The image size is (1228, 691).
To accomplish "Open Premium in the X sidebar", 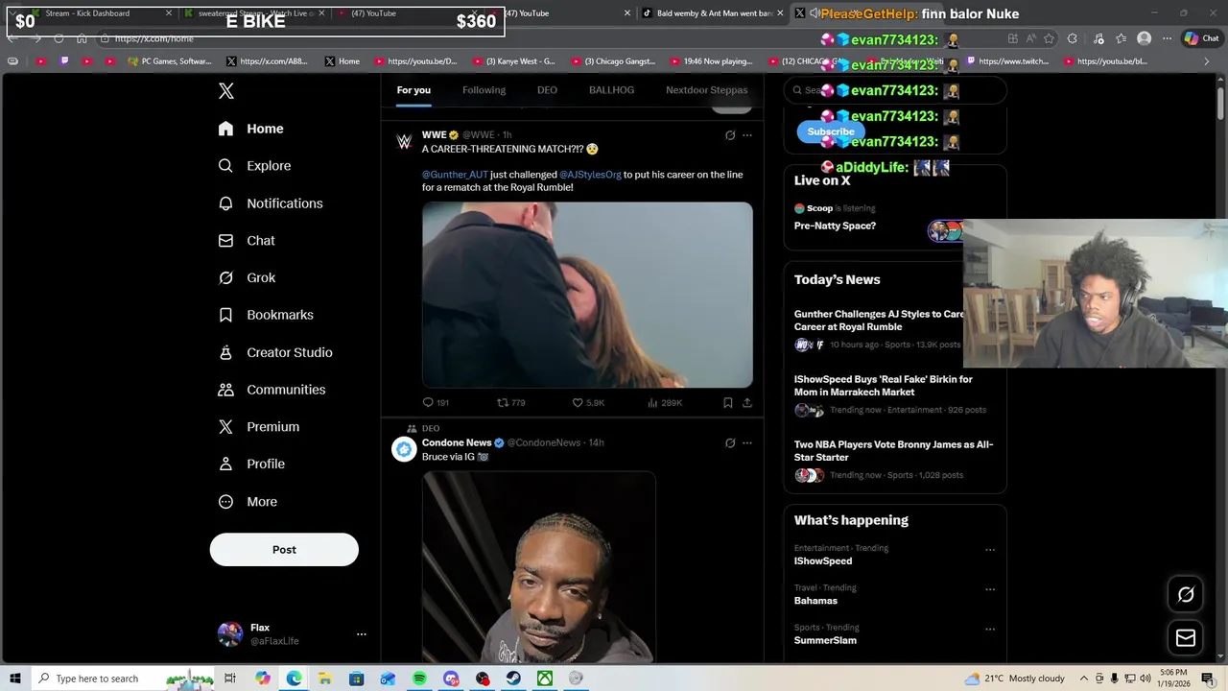I will pos(258,427).
